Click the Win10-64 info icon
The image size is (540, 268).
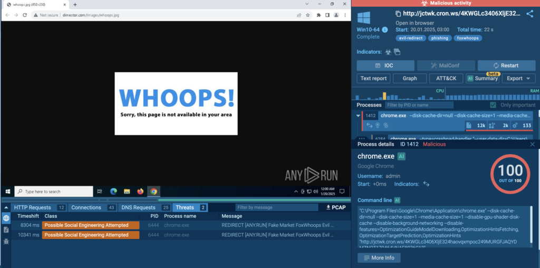coord(385,30)
